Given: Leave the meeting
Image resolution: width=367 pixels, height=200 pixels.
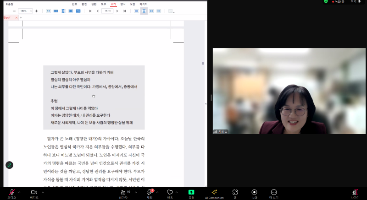Looking at the screenshot, I should 355,192.
